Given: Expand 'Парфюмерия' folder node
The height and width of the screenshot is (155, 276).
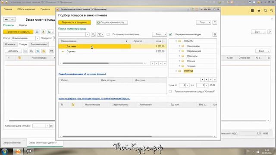Looking at the screenshot, I should 179,51.
